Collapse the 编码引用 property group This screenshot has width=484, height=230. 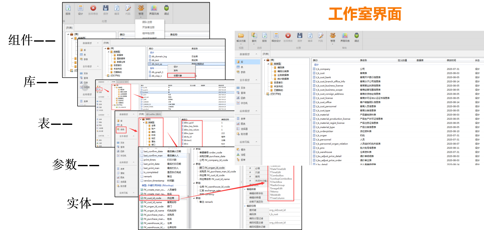click(245, 206)
